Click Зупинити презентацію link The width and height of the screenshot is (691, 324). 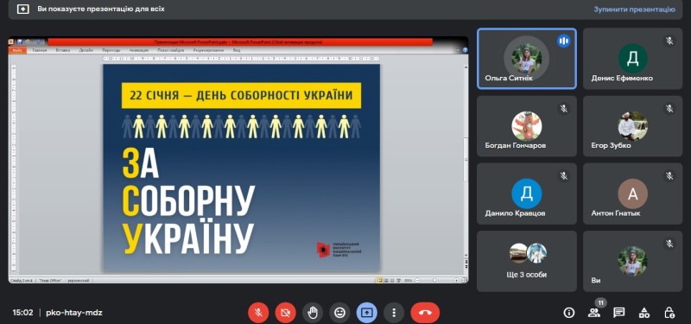(634, 10)
